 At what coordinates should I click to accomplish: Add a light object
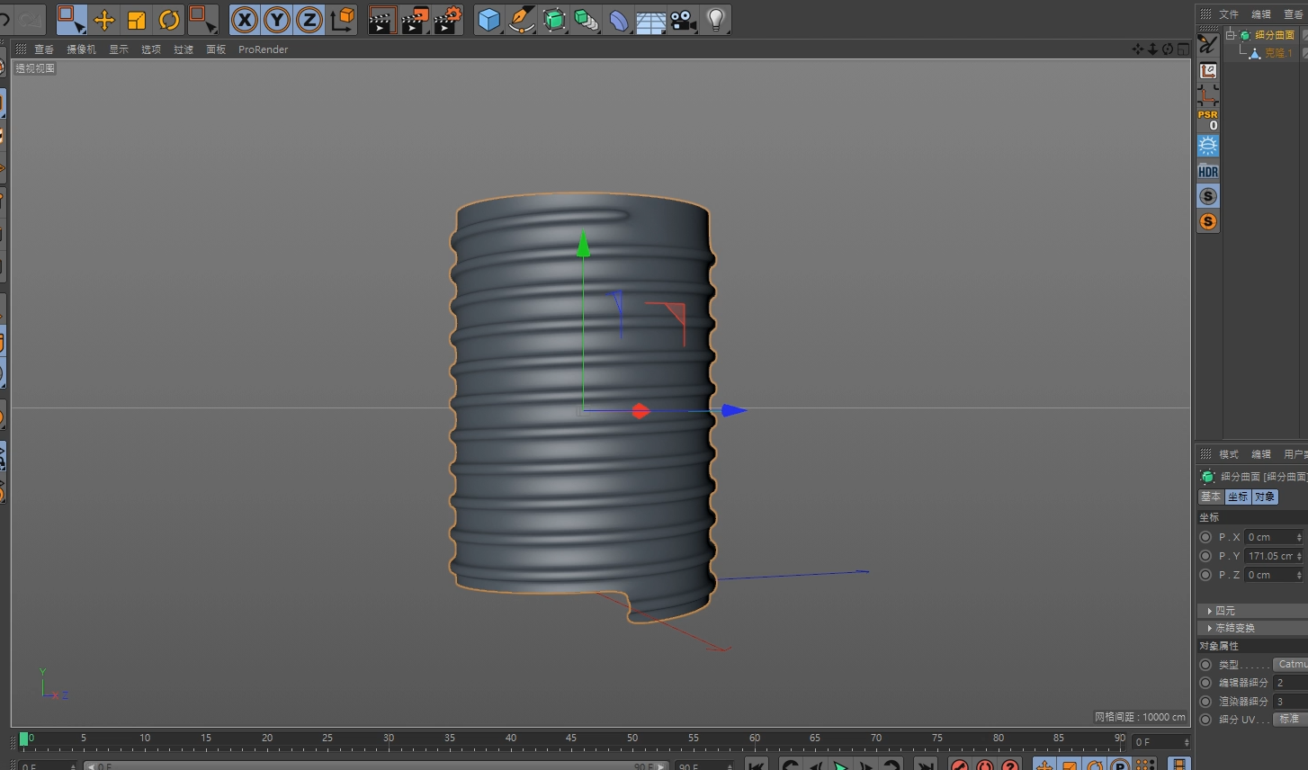716,19
